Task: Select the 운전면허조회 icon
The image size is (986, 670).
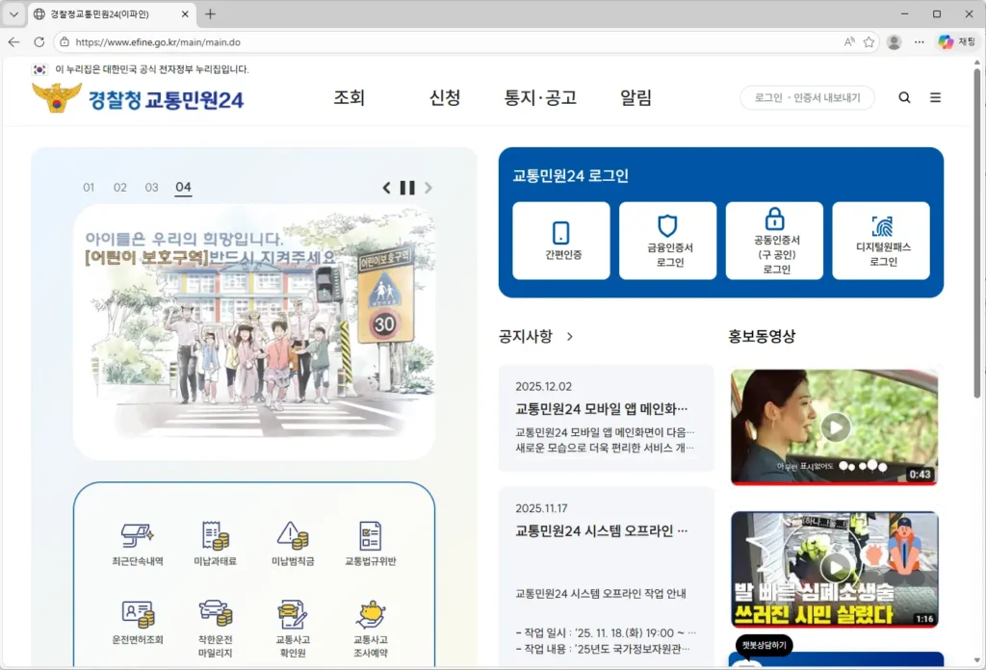Action: (x=138, y=622)
